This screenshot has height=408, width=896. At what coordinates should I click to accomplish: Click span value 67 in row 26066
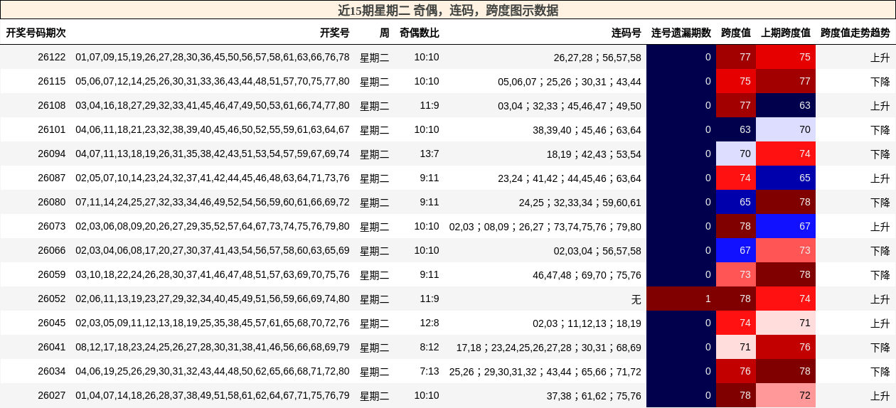736,250
